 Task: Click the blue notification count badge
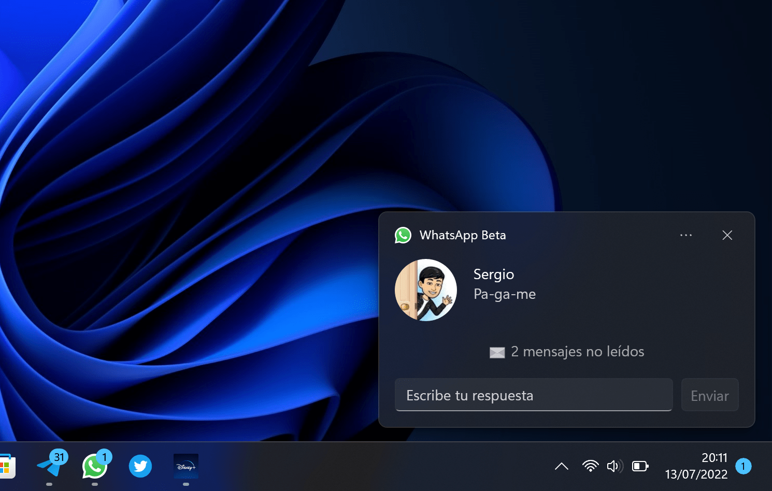pos(744,466)
